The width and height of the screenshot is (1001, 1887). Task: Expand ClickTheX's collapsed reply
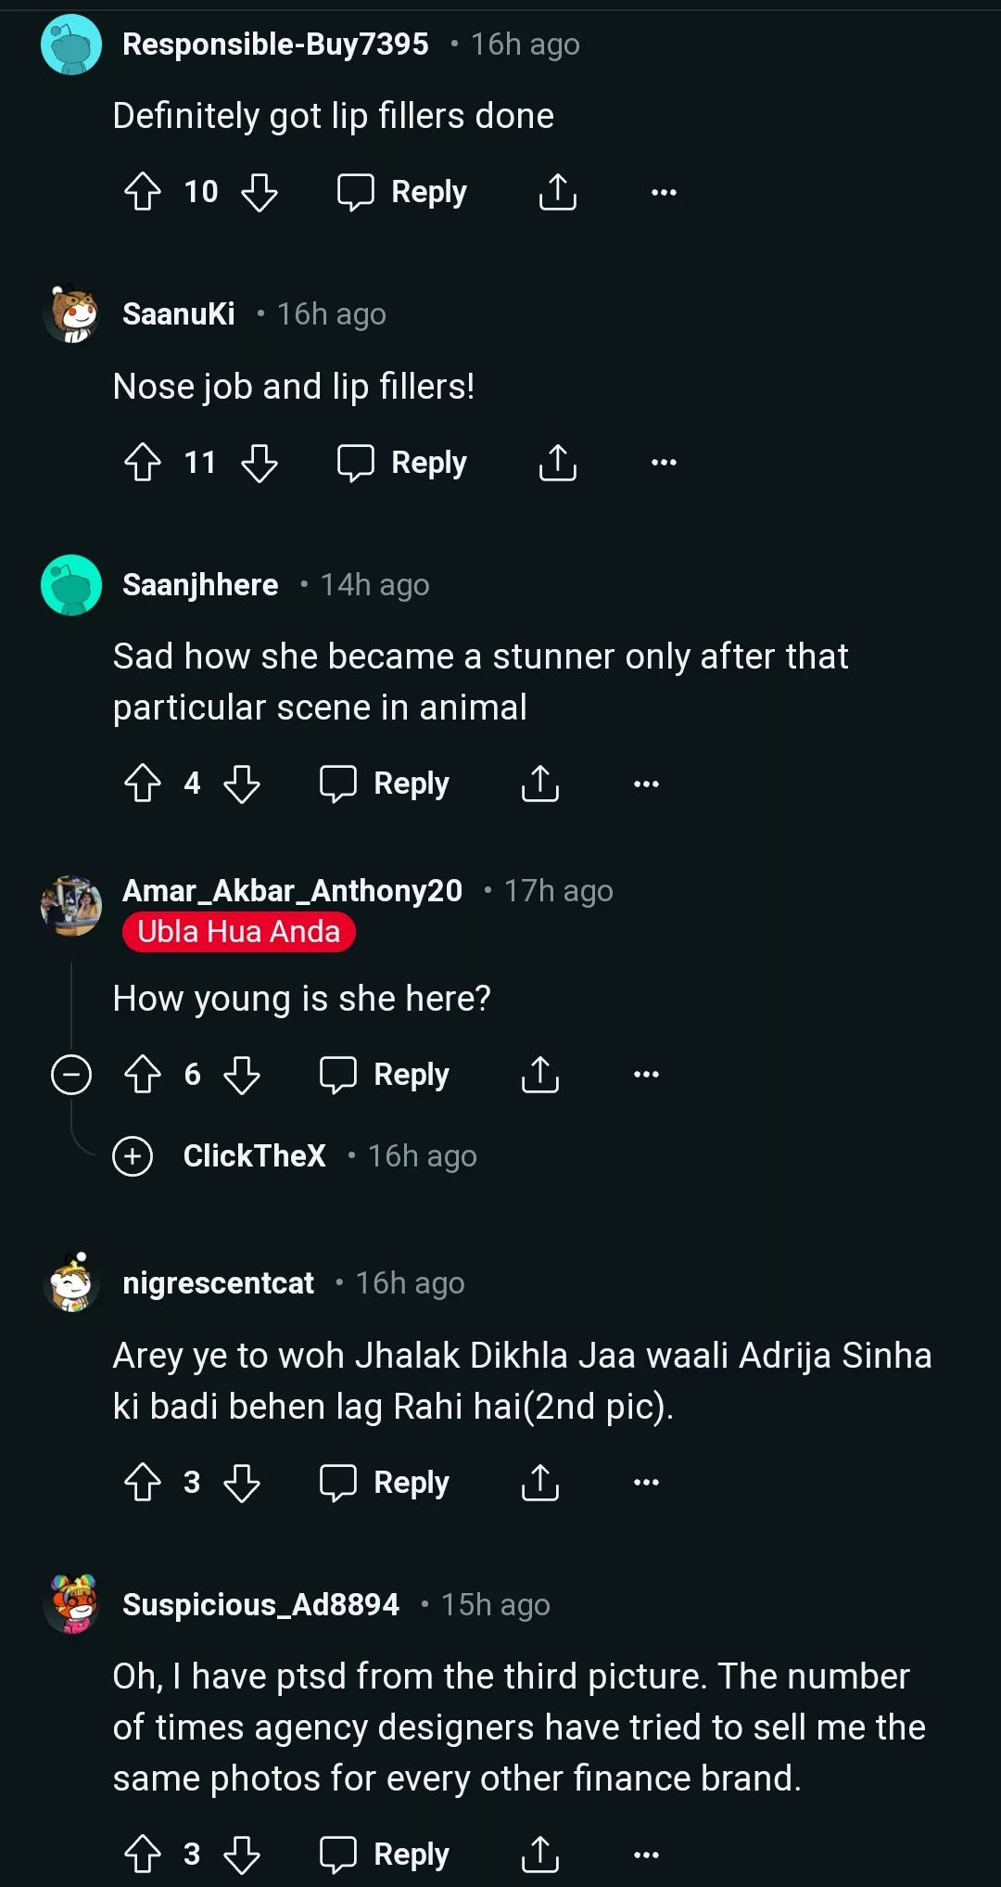[133, 1156]
